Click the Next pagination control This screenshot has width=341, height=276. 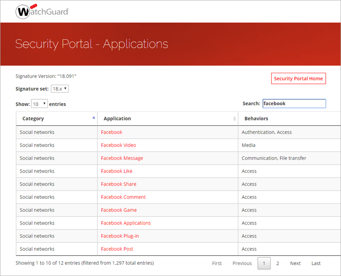point(295,263)
